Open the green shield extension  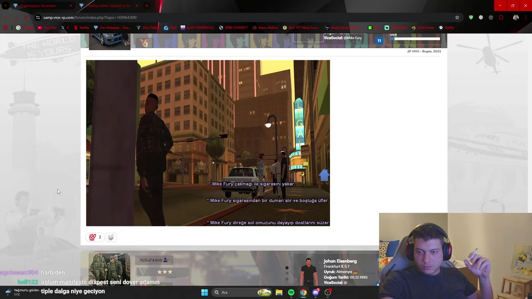click(x=471, y=17)
